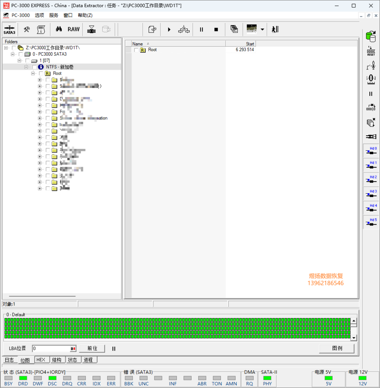The image size is (380, 388).
Task: Click the 前往 button
Action: [93, 349]
